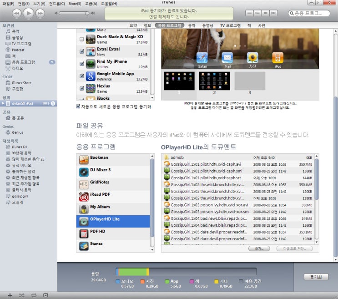Switch to the 사진 tab
Viewport: 338px width, 299px height.
(262, 25)
